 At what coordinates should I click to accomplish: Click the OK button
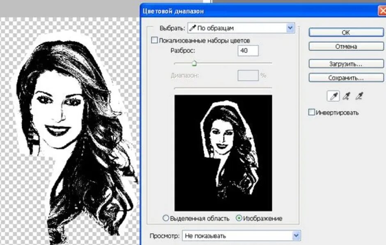point(346,32)
